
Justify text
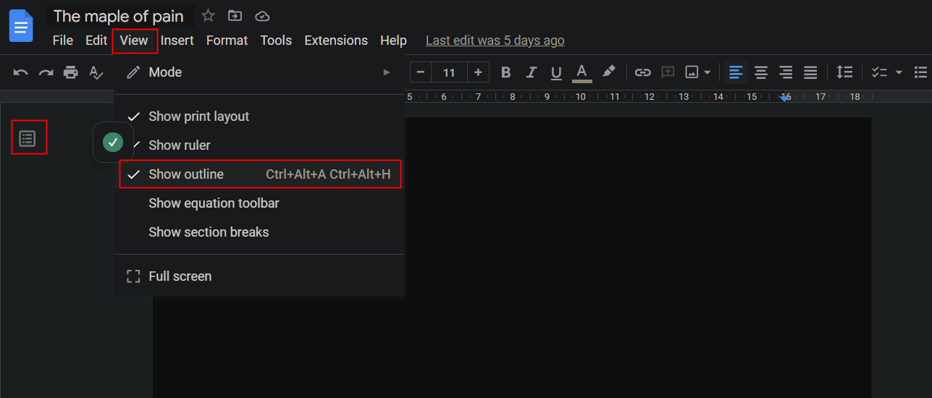(x=810, y=72)
